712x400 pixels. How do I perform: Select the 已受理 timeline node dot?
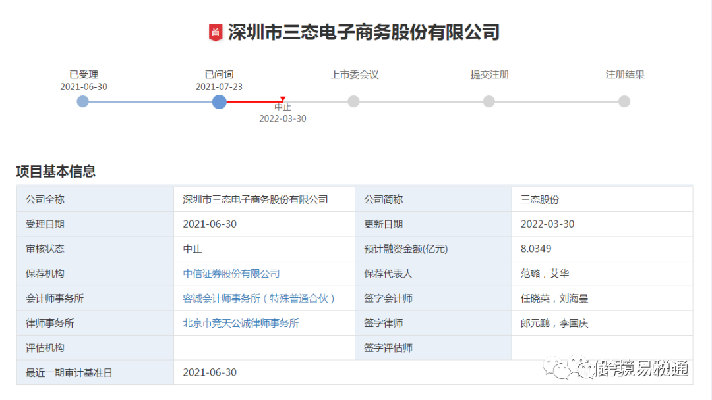point(82,101)
